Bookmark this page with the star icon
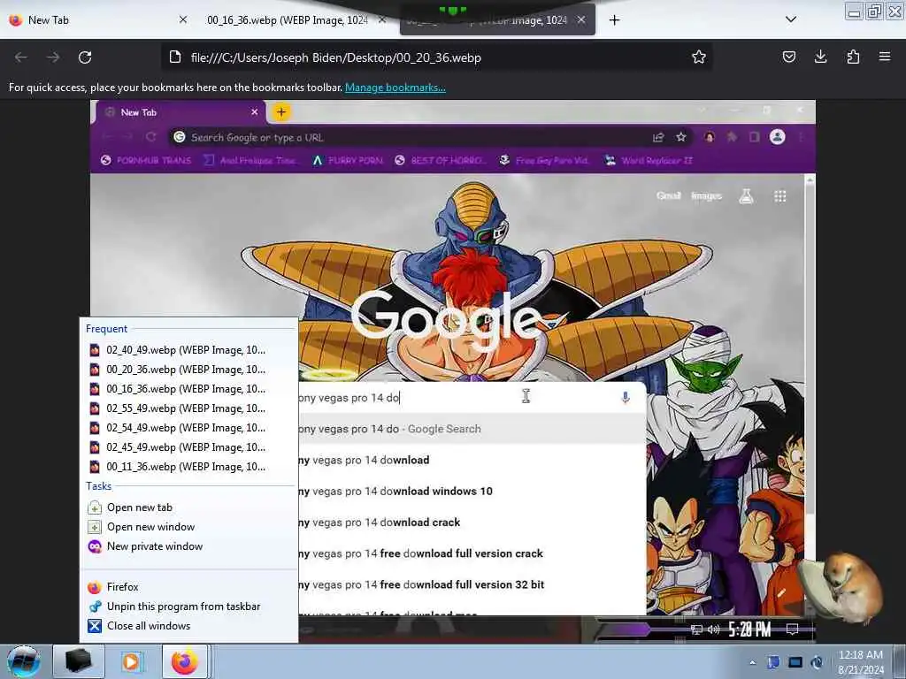The height and width of the screenshot is (679, 906). point(699,57)
